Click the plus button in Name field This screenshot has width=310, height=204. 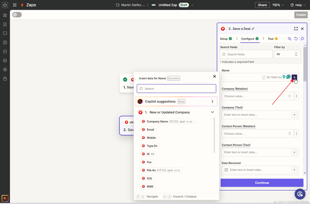(x=294, y=77)
